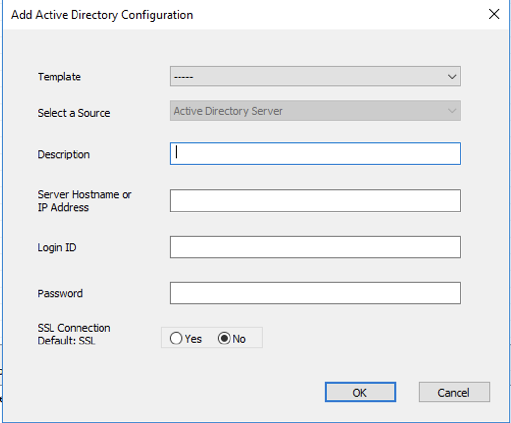Select the Password input field
The width and height of the screenshot is (511, 423).
click(315, 293)
